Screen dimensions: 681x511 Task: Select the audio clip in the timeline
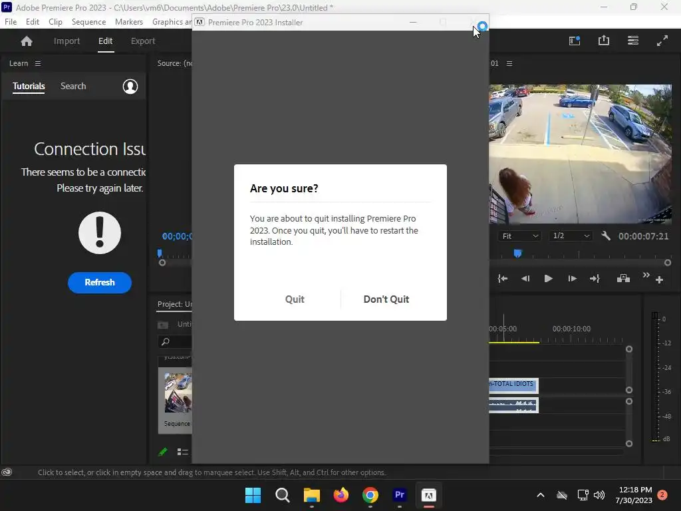pos(514,405)
